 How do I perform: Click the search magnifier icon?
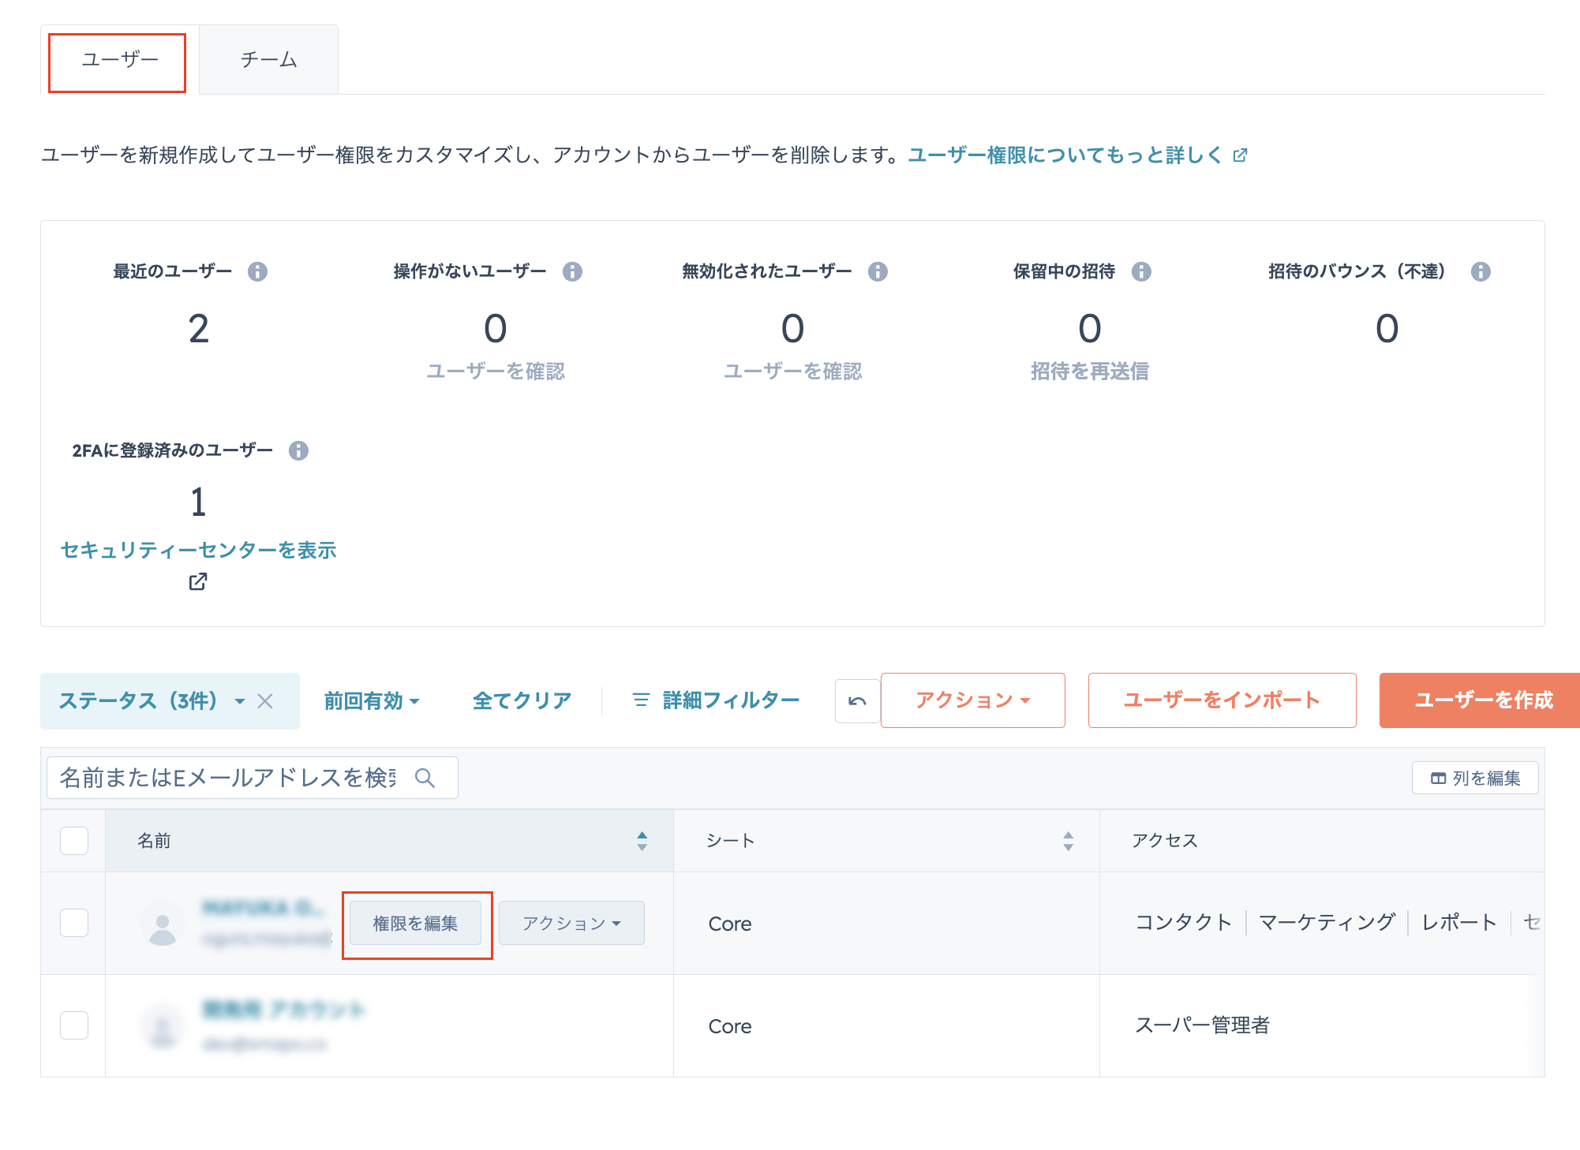click(425, 778)
